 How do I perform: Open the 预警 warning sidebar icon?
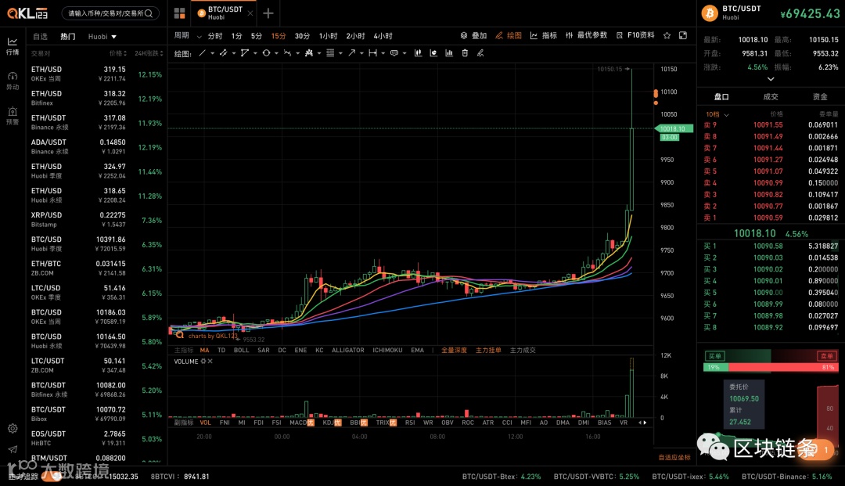(13, 115)
